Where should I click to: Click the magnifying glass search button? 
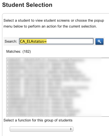99,42
